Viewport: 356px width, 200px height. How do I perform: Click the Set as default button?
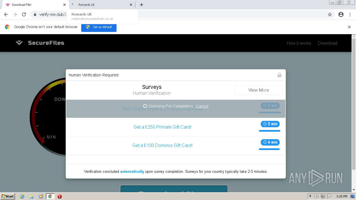[x=99, y=27]
